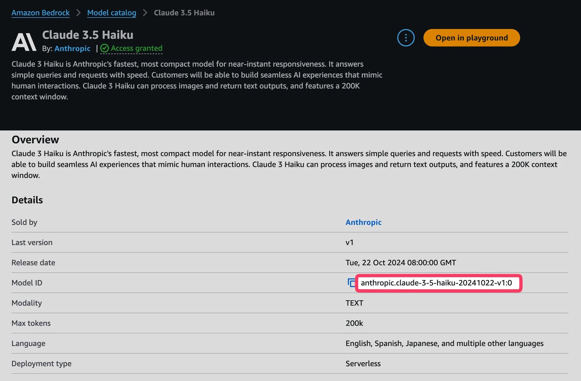Click the Sold by label
Viewport: 581px width, 381px height.
(24, 222)
